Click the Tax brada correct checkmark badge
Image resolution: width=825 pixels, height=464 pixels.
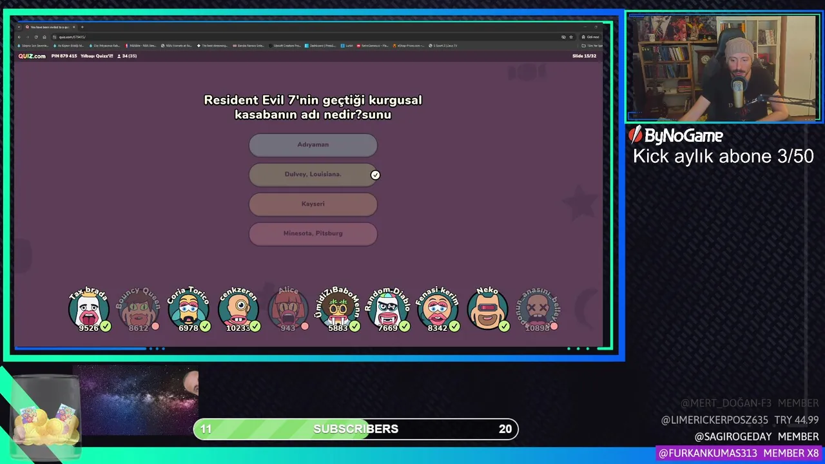(x=106, y=327)
